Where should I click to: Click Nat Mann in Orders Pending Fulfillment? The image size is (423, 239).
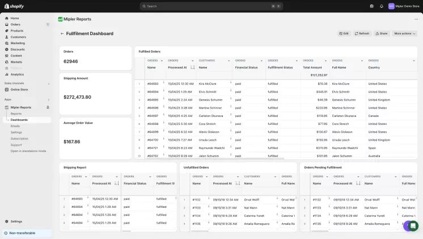click(x=371, y=208)
